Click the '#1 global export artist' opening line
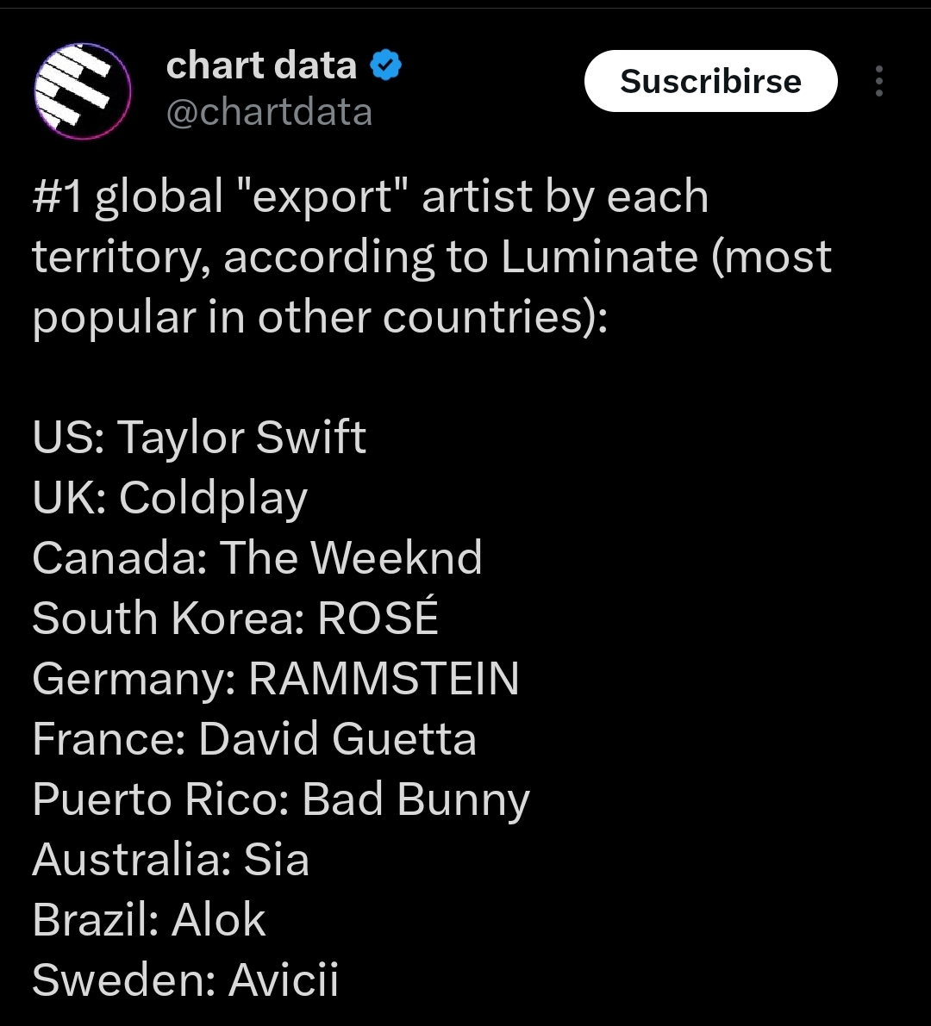 (x=370, y=196)
